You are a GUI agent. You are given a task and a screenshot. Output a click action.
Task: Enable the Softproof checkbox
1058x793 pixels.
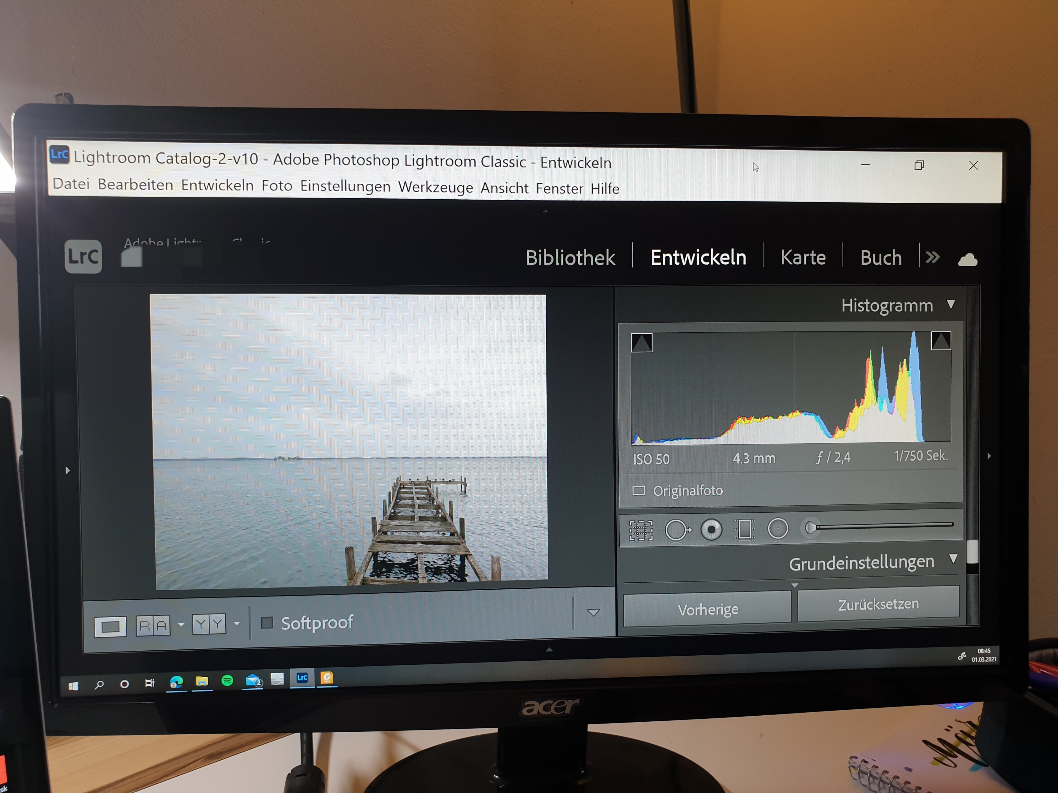pos(267,622)
